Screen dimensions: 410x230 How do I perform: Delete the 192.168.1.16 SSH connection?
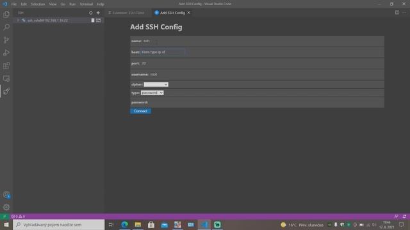(x=92, y=20)
